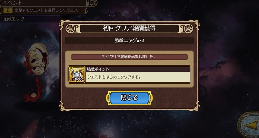The height and width of the screenshot is (138, 259).
Task: Click the 閉じる button
Action: pos(129,98)
